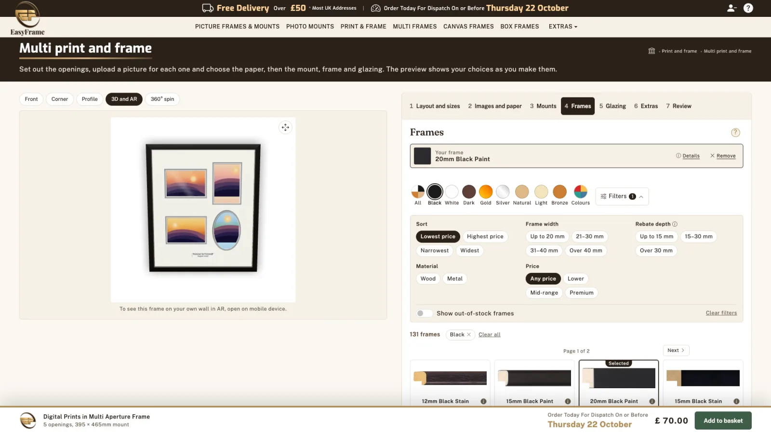Show info for 15mm Black Stain frame
The image size is (771, 434).
[x=736, y=401]
